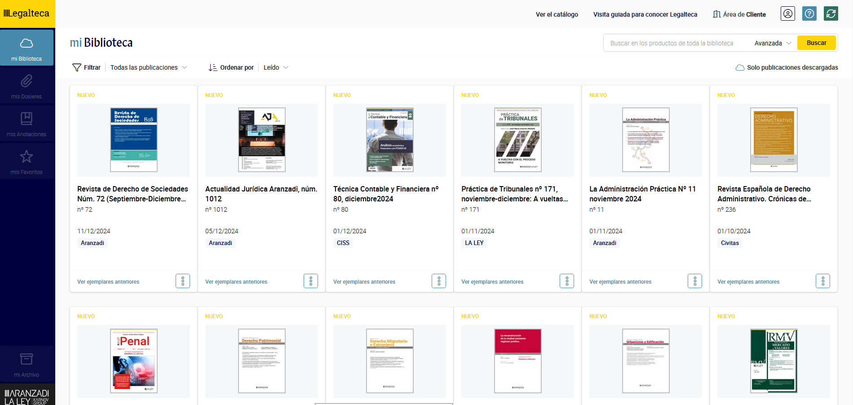853x405 pixels.
Task: Open Derecho Patrimonial cover thumbnail
Action: click(x=262, y=361)
